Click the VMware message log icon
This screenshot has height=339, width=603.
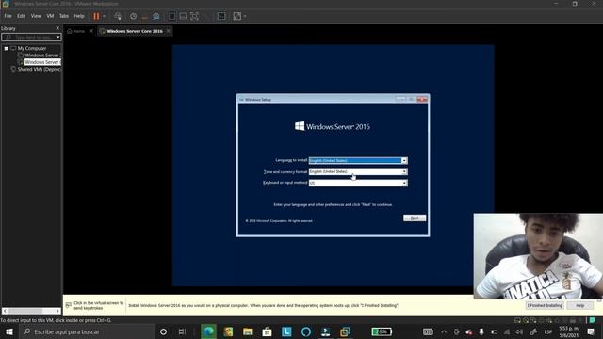pos(593,320)
